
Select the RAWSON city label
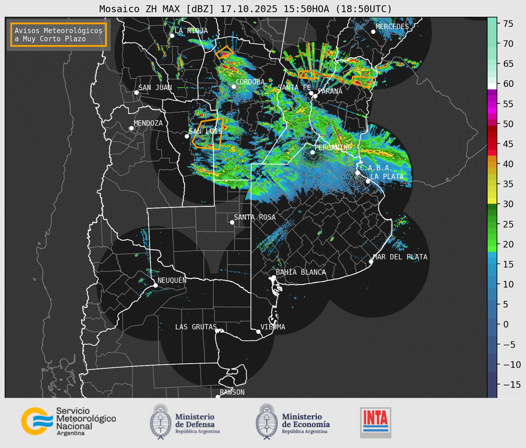pos(232,392)
